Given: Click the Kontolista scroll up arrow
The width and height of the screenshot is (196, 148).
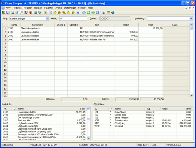Looking at the screenshot, I should click(89, 108).
